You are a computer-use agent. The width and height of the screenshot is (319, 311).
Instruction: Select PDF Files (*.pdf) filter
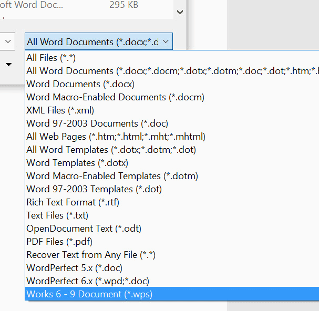click(172, 242)
